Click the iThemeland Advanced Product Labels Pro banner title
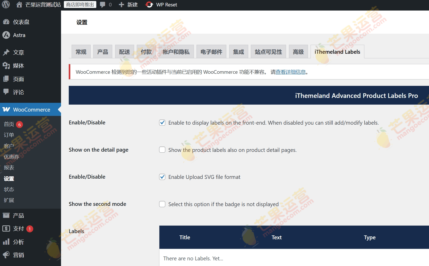 coord(356,96)
